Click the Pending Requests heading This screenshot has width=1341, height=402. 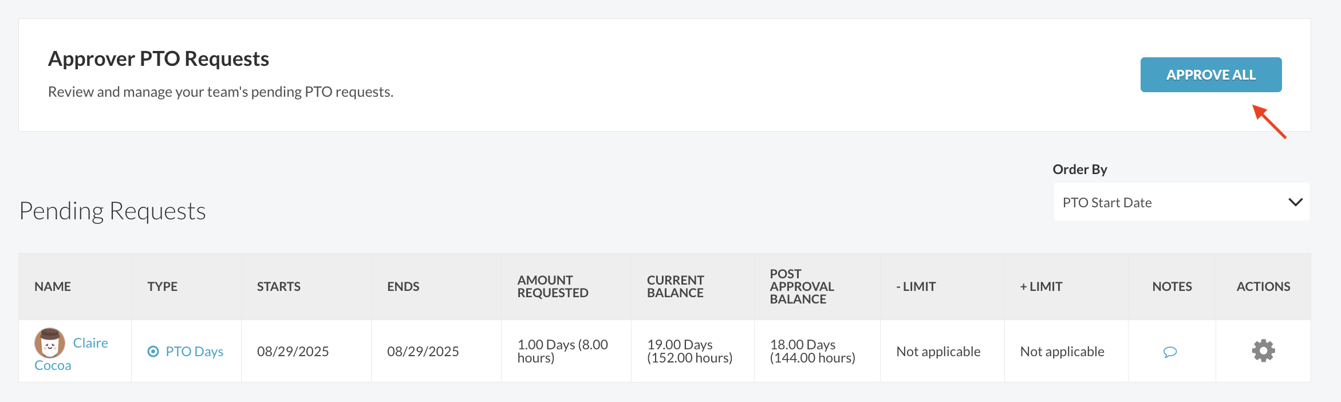(112, 211)
